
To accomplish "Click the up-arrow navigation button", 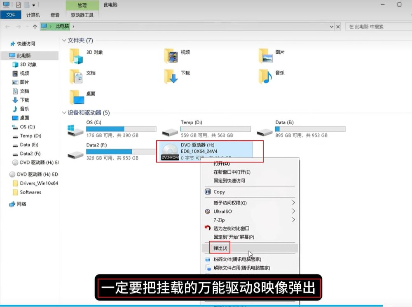I will [x=35, y=27].
